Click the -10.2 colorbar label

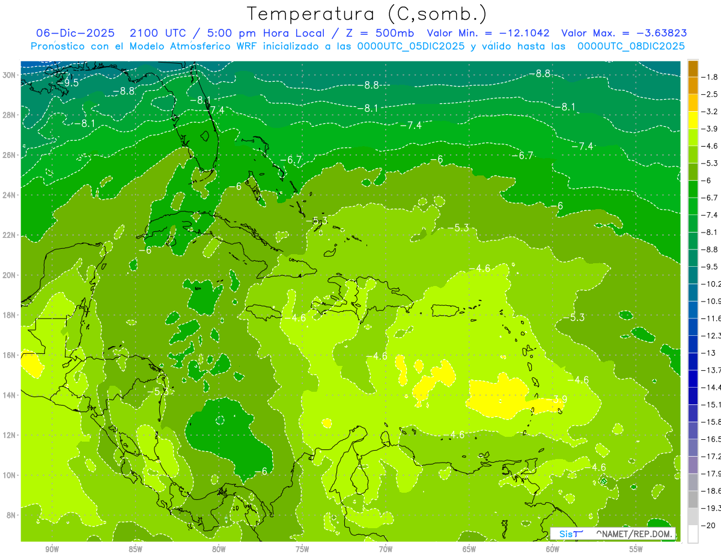[x=711, y=284]
